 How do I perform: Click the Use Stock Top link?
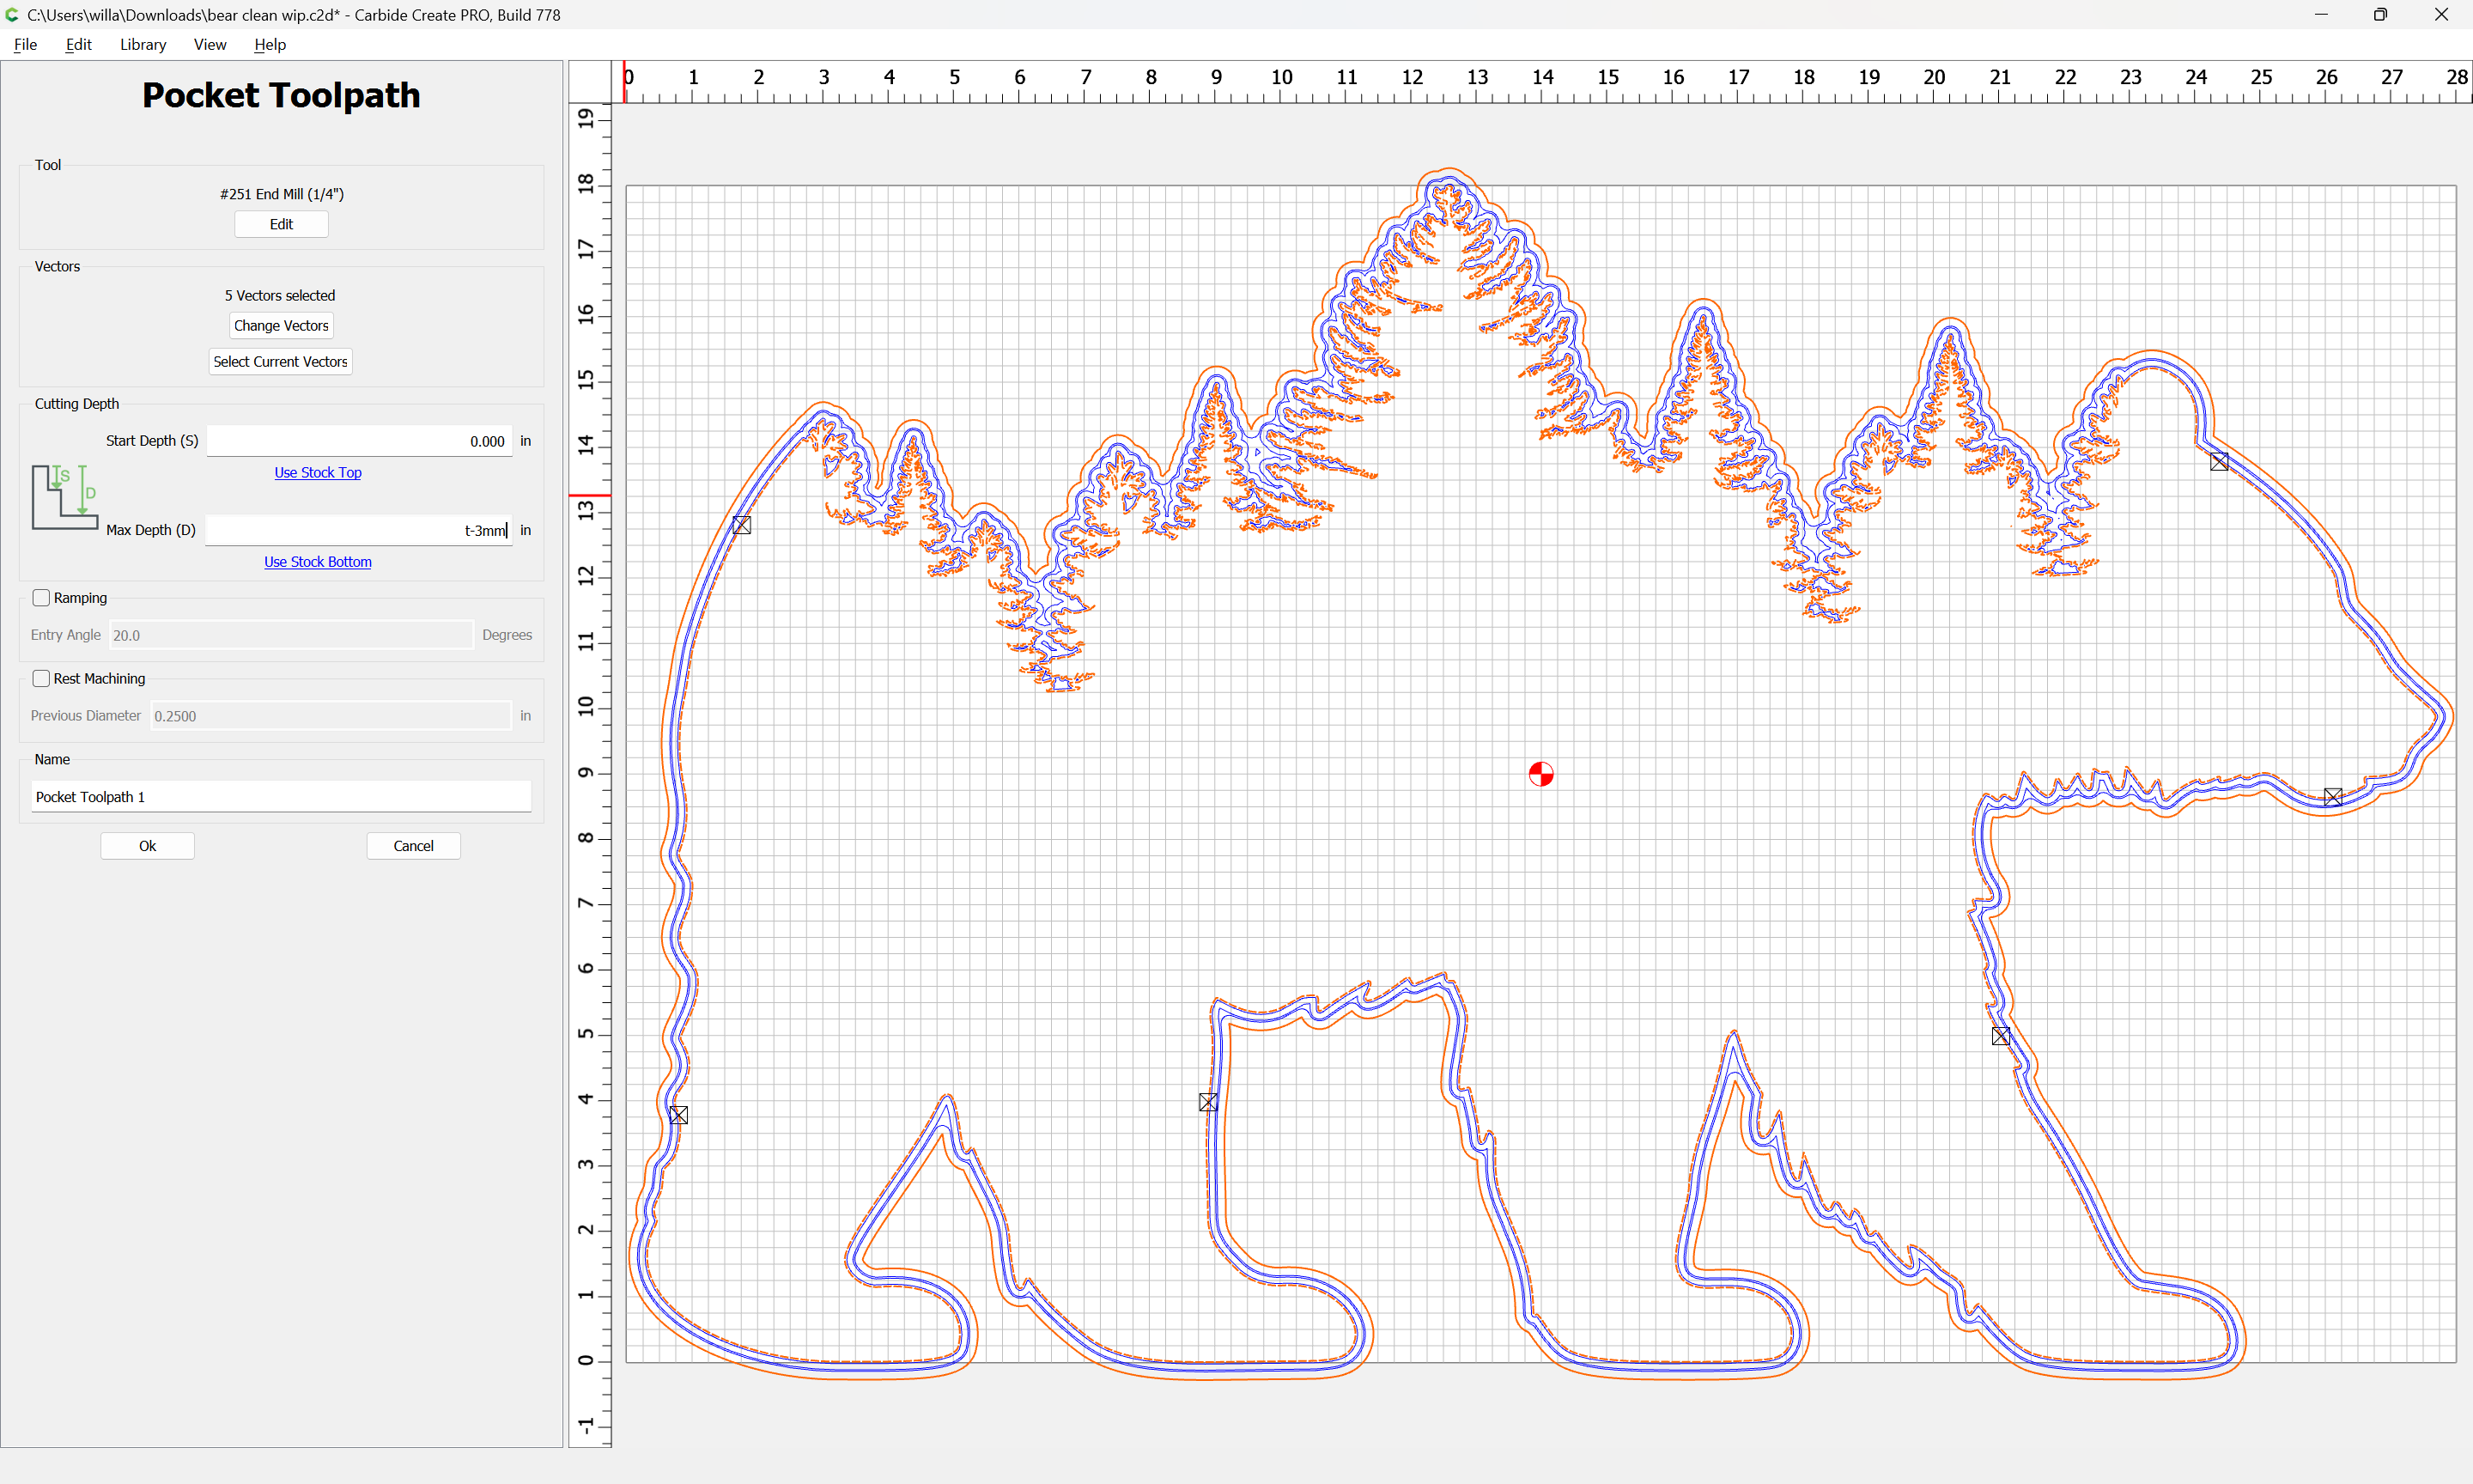click(x=318, y=472)
